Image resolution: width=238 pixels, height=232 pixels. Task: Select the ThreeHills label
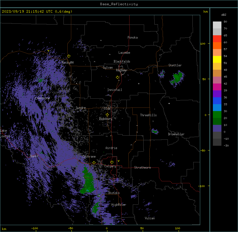pyautogui.click(x=148, y=115)
